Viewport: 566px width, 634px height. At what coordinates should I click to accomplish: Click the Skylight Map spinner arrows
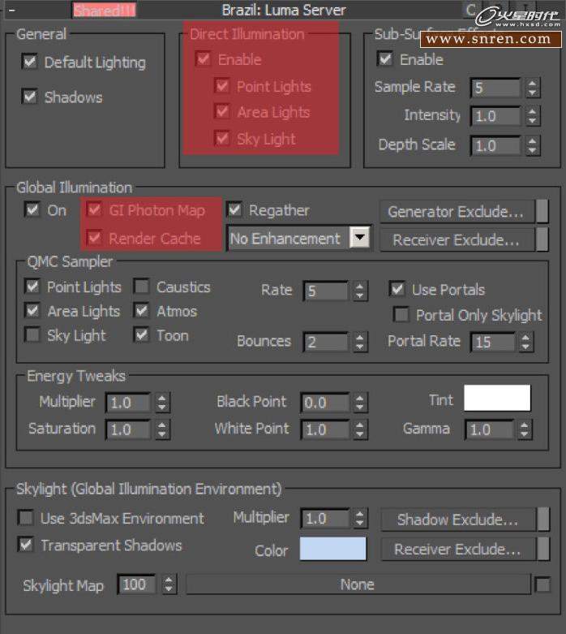click(x=169, y=584)
